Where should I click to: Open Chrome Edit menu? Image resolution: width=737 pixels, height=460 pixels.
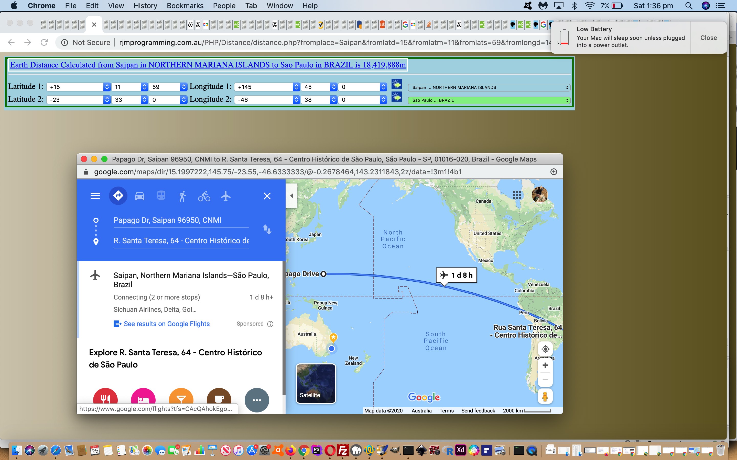point(92,6)
